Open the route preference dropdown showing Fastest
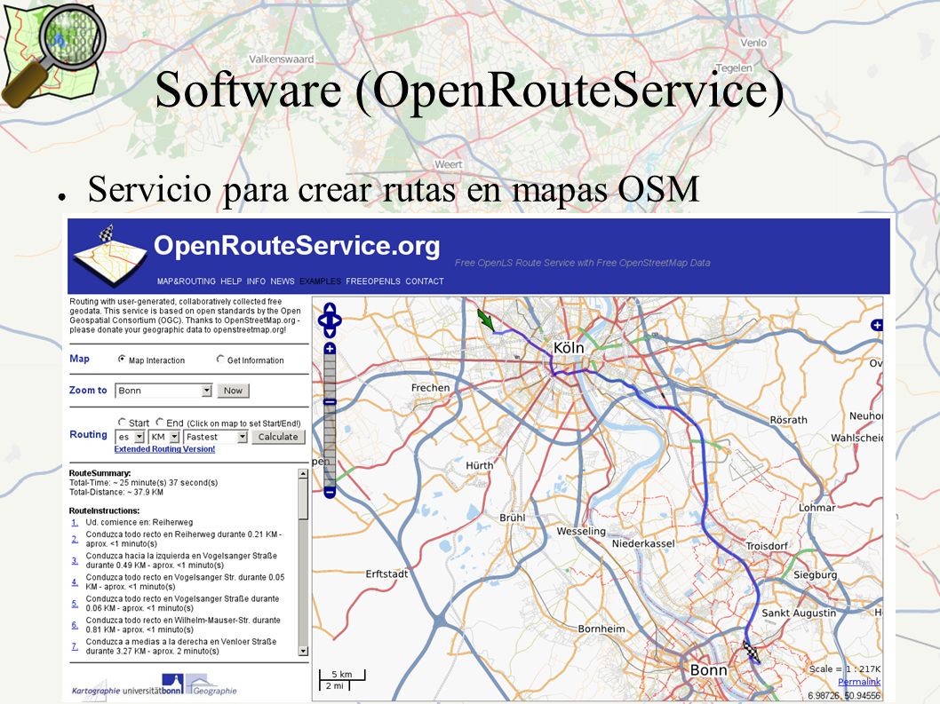Screen dimensions: 940x704 (x=216, y=438)
